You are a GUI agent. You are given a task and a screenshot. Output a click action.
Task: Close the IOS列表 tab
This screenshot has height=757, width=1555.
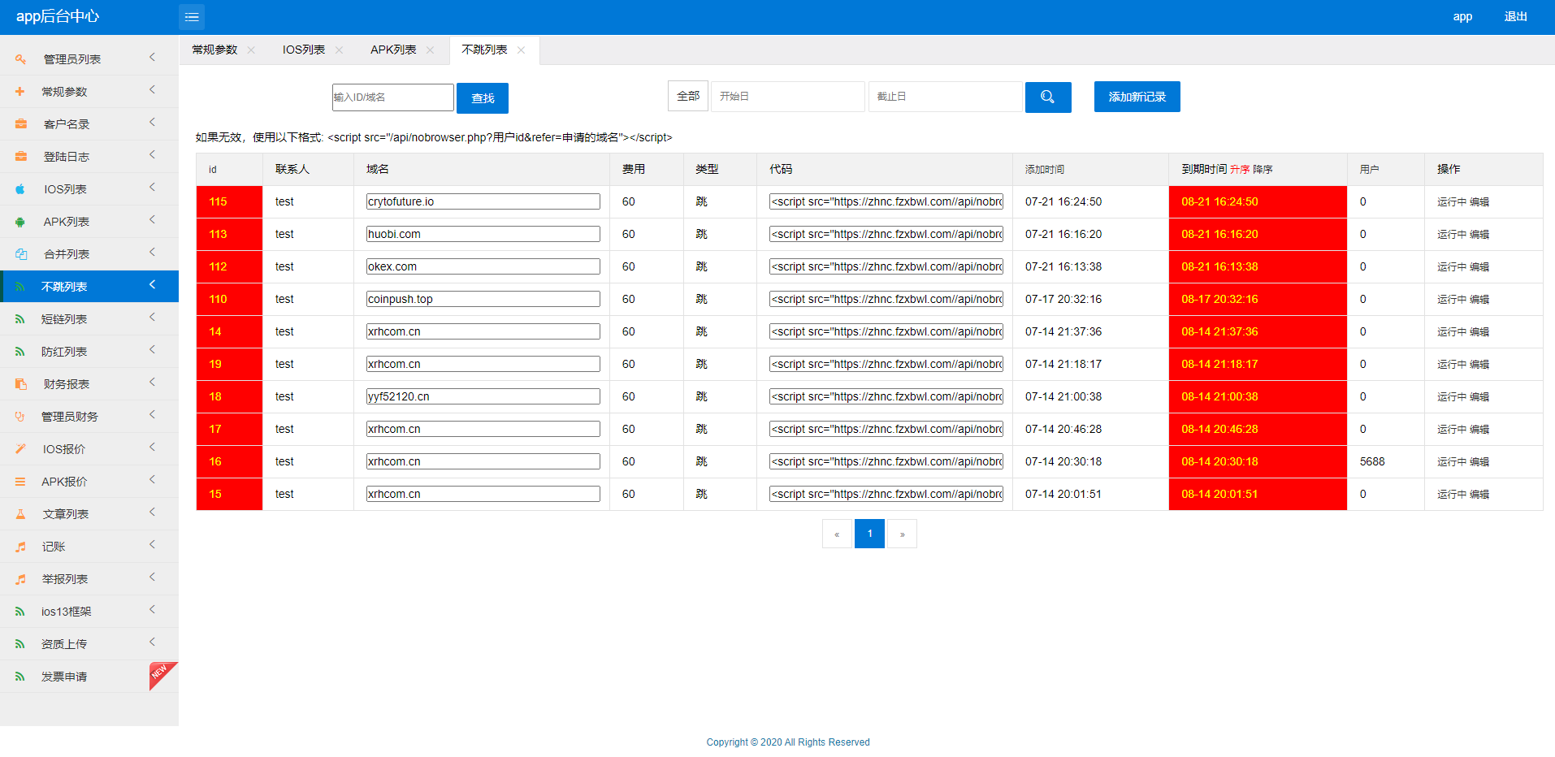tap(339, 50)
